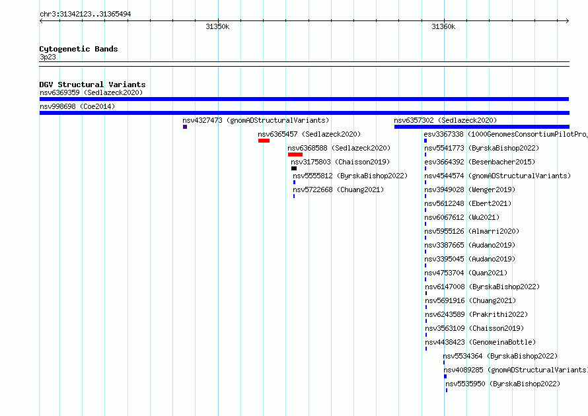Select the red nsv6368588 variant bar
Screen dimensions: 588x416
pos(295,155)
